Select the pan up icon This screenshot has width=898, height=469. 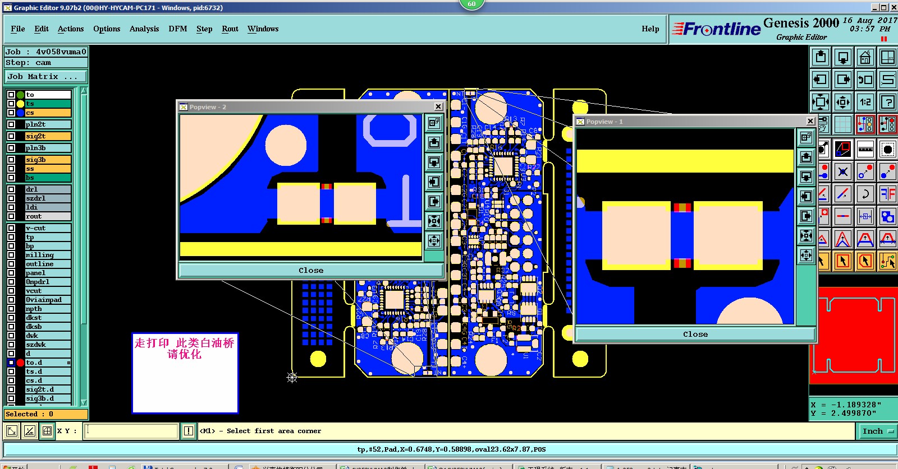coord(821,57)
